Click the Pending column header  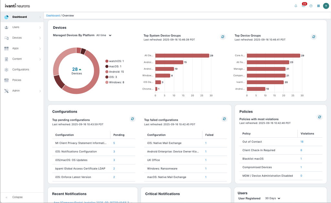[119, 135]
